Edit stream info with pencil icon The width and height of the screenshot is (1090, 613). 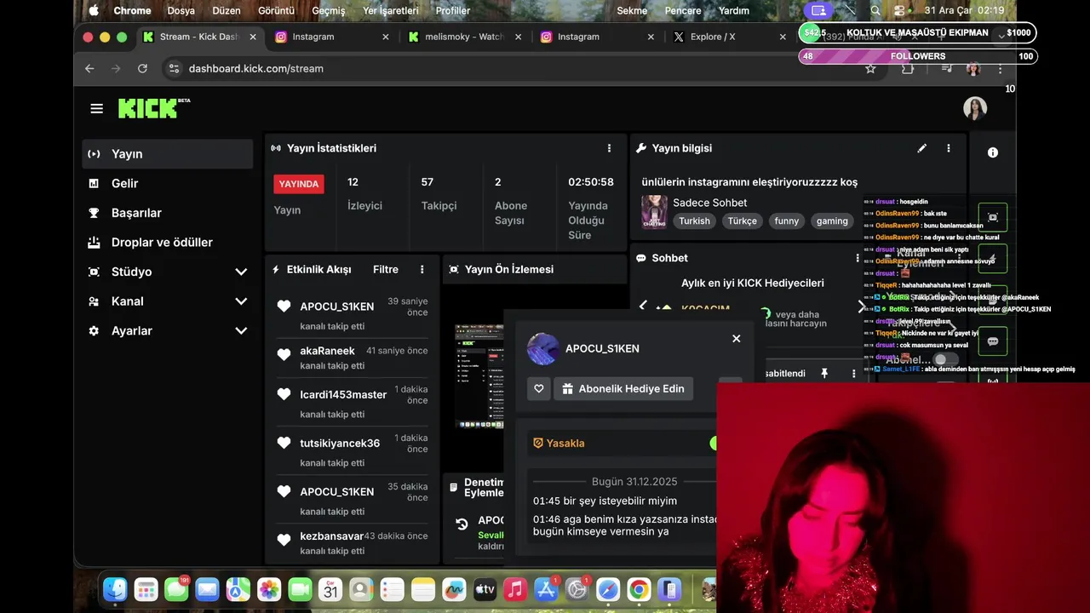921,148
